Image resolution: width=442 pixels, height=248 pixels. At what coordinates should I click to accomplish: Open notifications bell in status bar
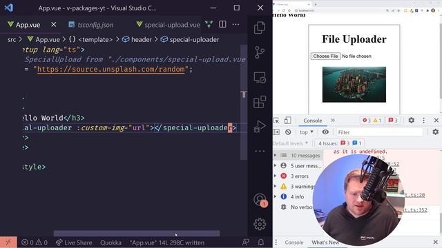pos(261,242)
